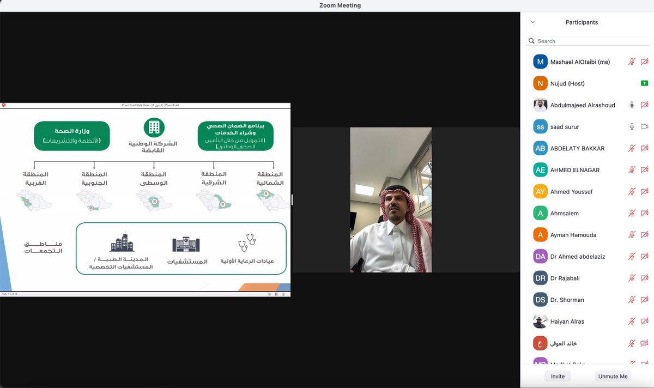Click muted mic icon for Dr Rajabali
The height and width of the screenshot is (388, 654).
632,278
